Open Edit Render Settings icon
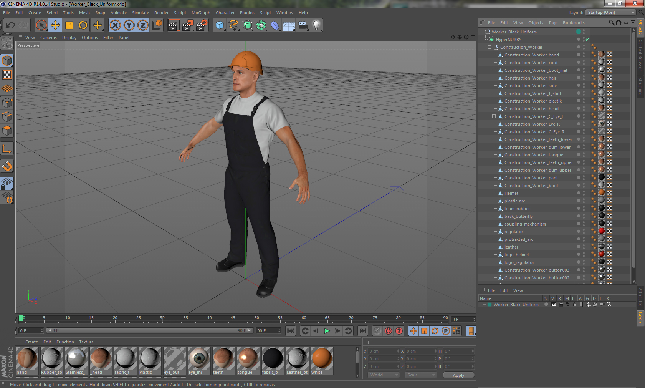Screen dimensions: 645x388 click(x=202, y=25)
